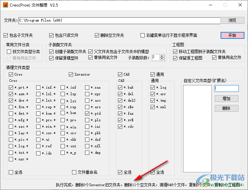Uncheck the *.cdc checkbox
This screenshot has height=190, width=248.
(120, 126)
